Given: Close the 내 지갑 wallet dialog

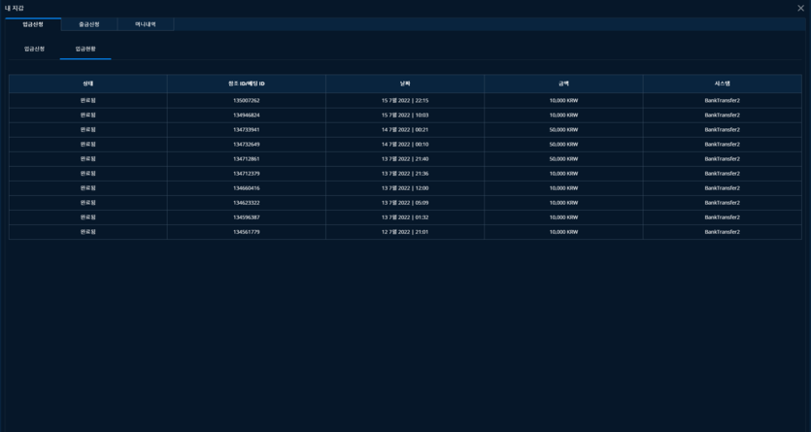Looking at the screenshot, I should (x=800, y=9).
